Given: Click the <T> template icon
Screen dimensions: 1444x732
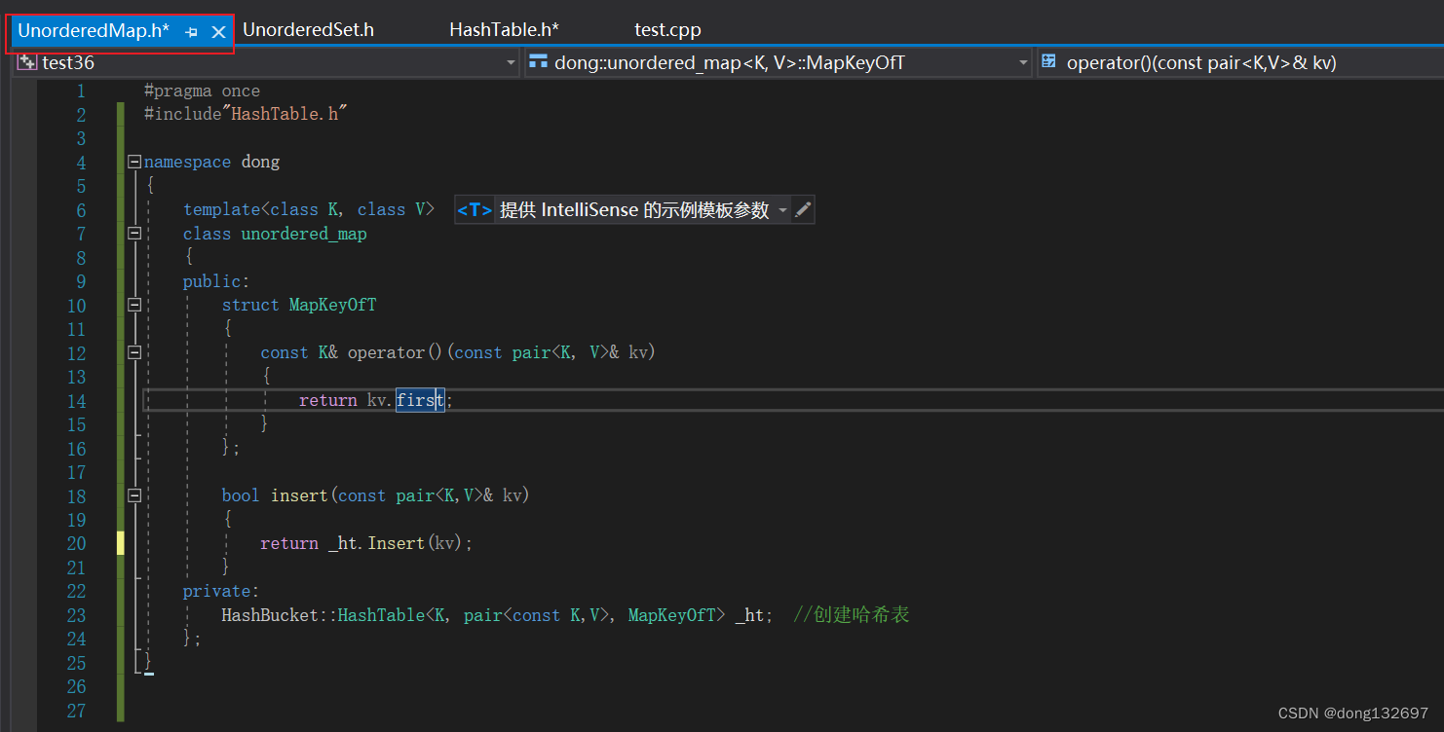Looking at the screenshot, I should (475, 210).
